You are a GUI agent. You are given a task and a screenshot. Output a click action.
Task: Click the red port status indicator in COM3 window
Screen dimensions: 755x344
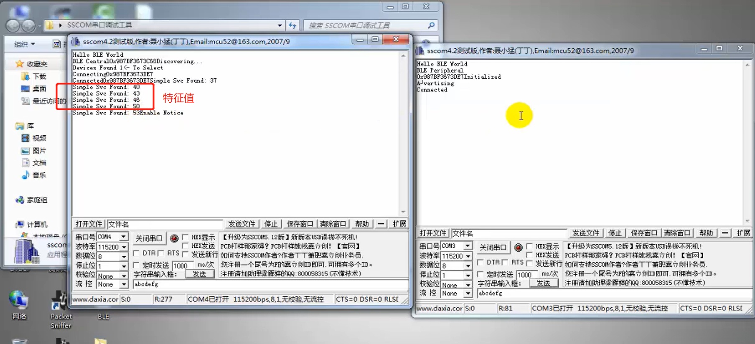519,248
